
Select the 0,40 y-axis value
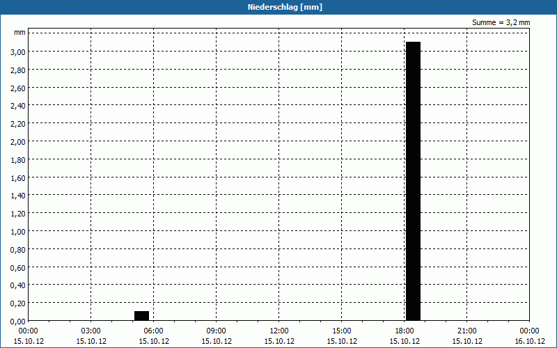(x=18, y=285)
